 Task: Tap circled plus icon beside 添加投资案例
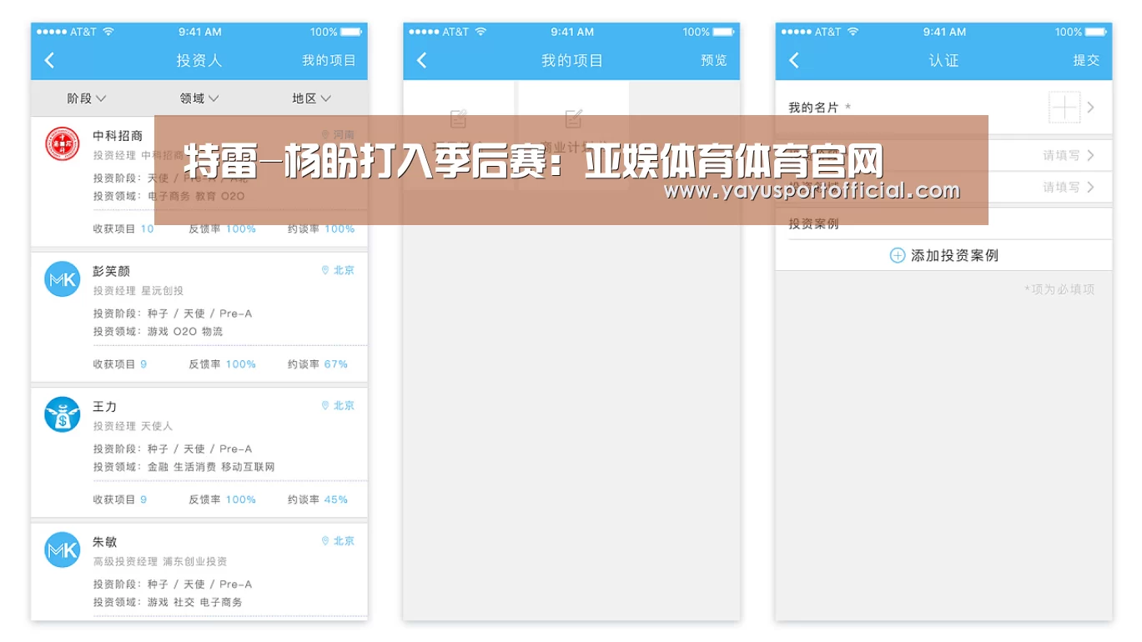click(x=898, y=256)
